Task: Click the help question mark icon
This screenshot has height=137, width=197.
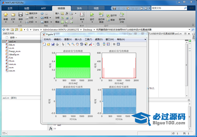Action: point(146,8)
